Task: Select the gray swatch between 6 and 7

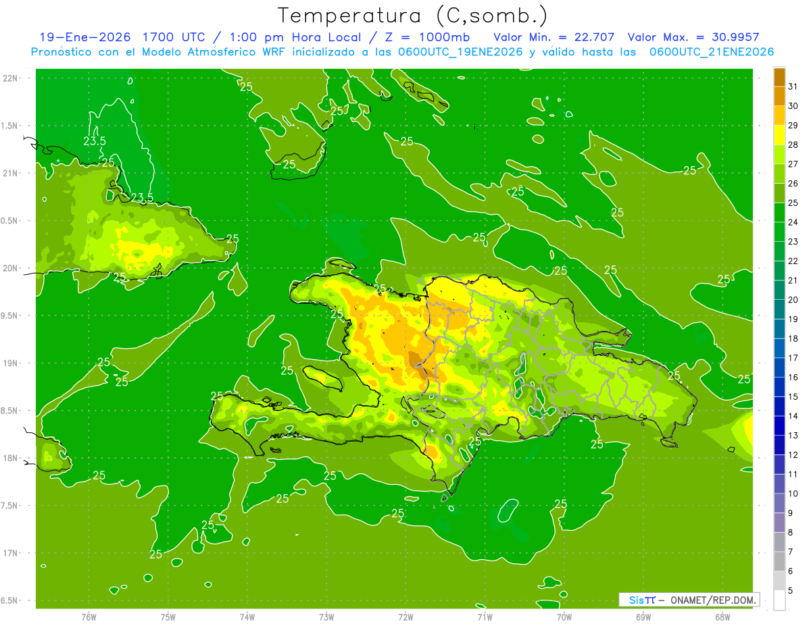Action: tap(779, 561)
